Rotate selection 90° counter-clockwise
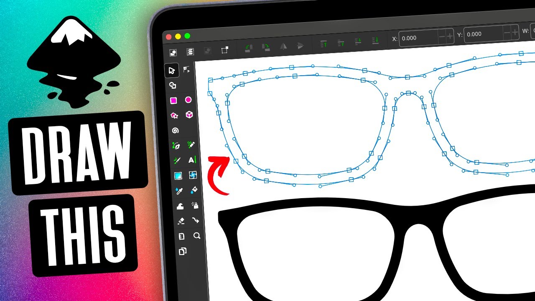 248,48
